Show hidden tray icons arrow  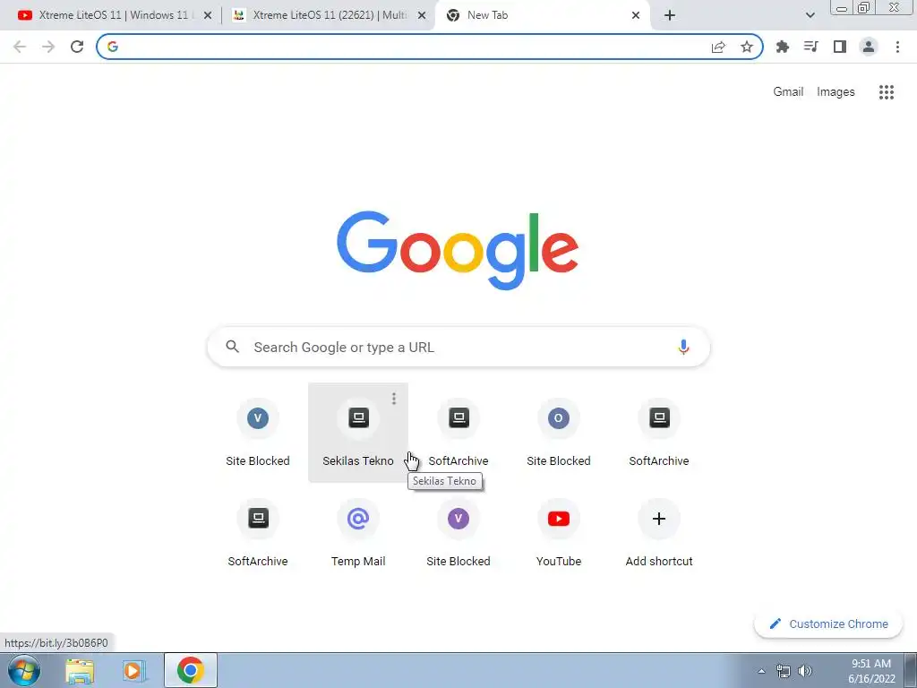[x=761, y=671]
